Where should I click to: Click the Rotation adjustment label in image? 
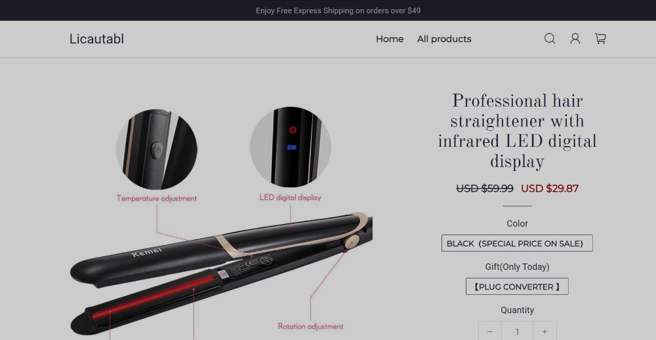[310, 326]
